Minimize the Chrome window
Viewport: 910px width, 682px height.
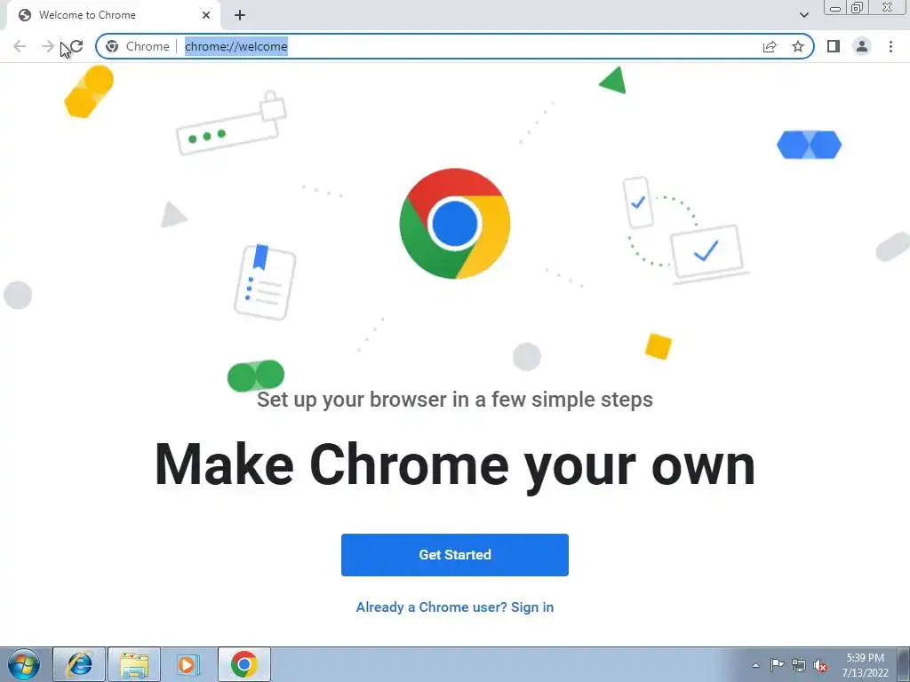coord(835,8)
